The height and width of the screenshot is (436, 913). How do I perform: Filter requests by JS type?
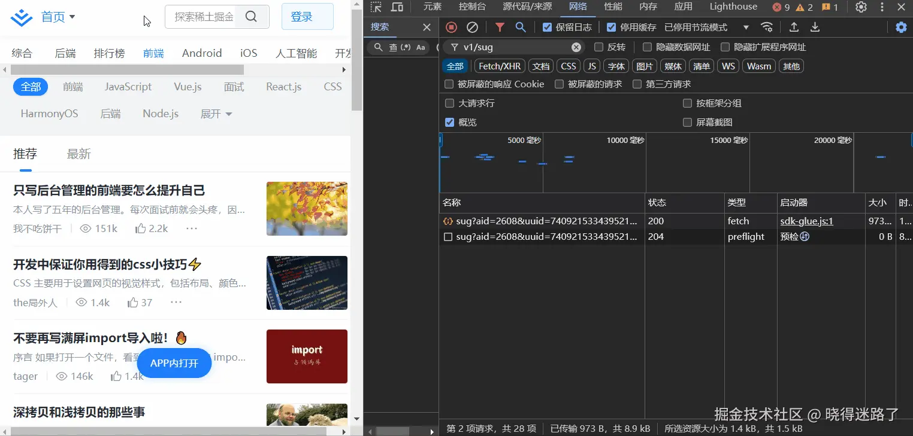pos(591,66)
